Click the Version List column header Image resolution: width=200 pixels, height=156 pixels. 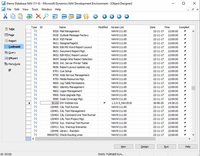point(117,27)
